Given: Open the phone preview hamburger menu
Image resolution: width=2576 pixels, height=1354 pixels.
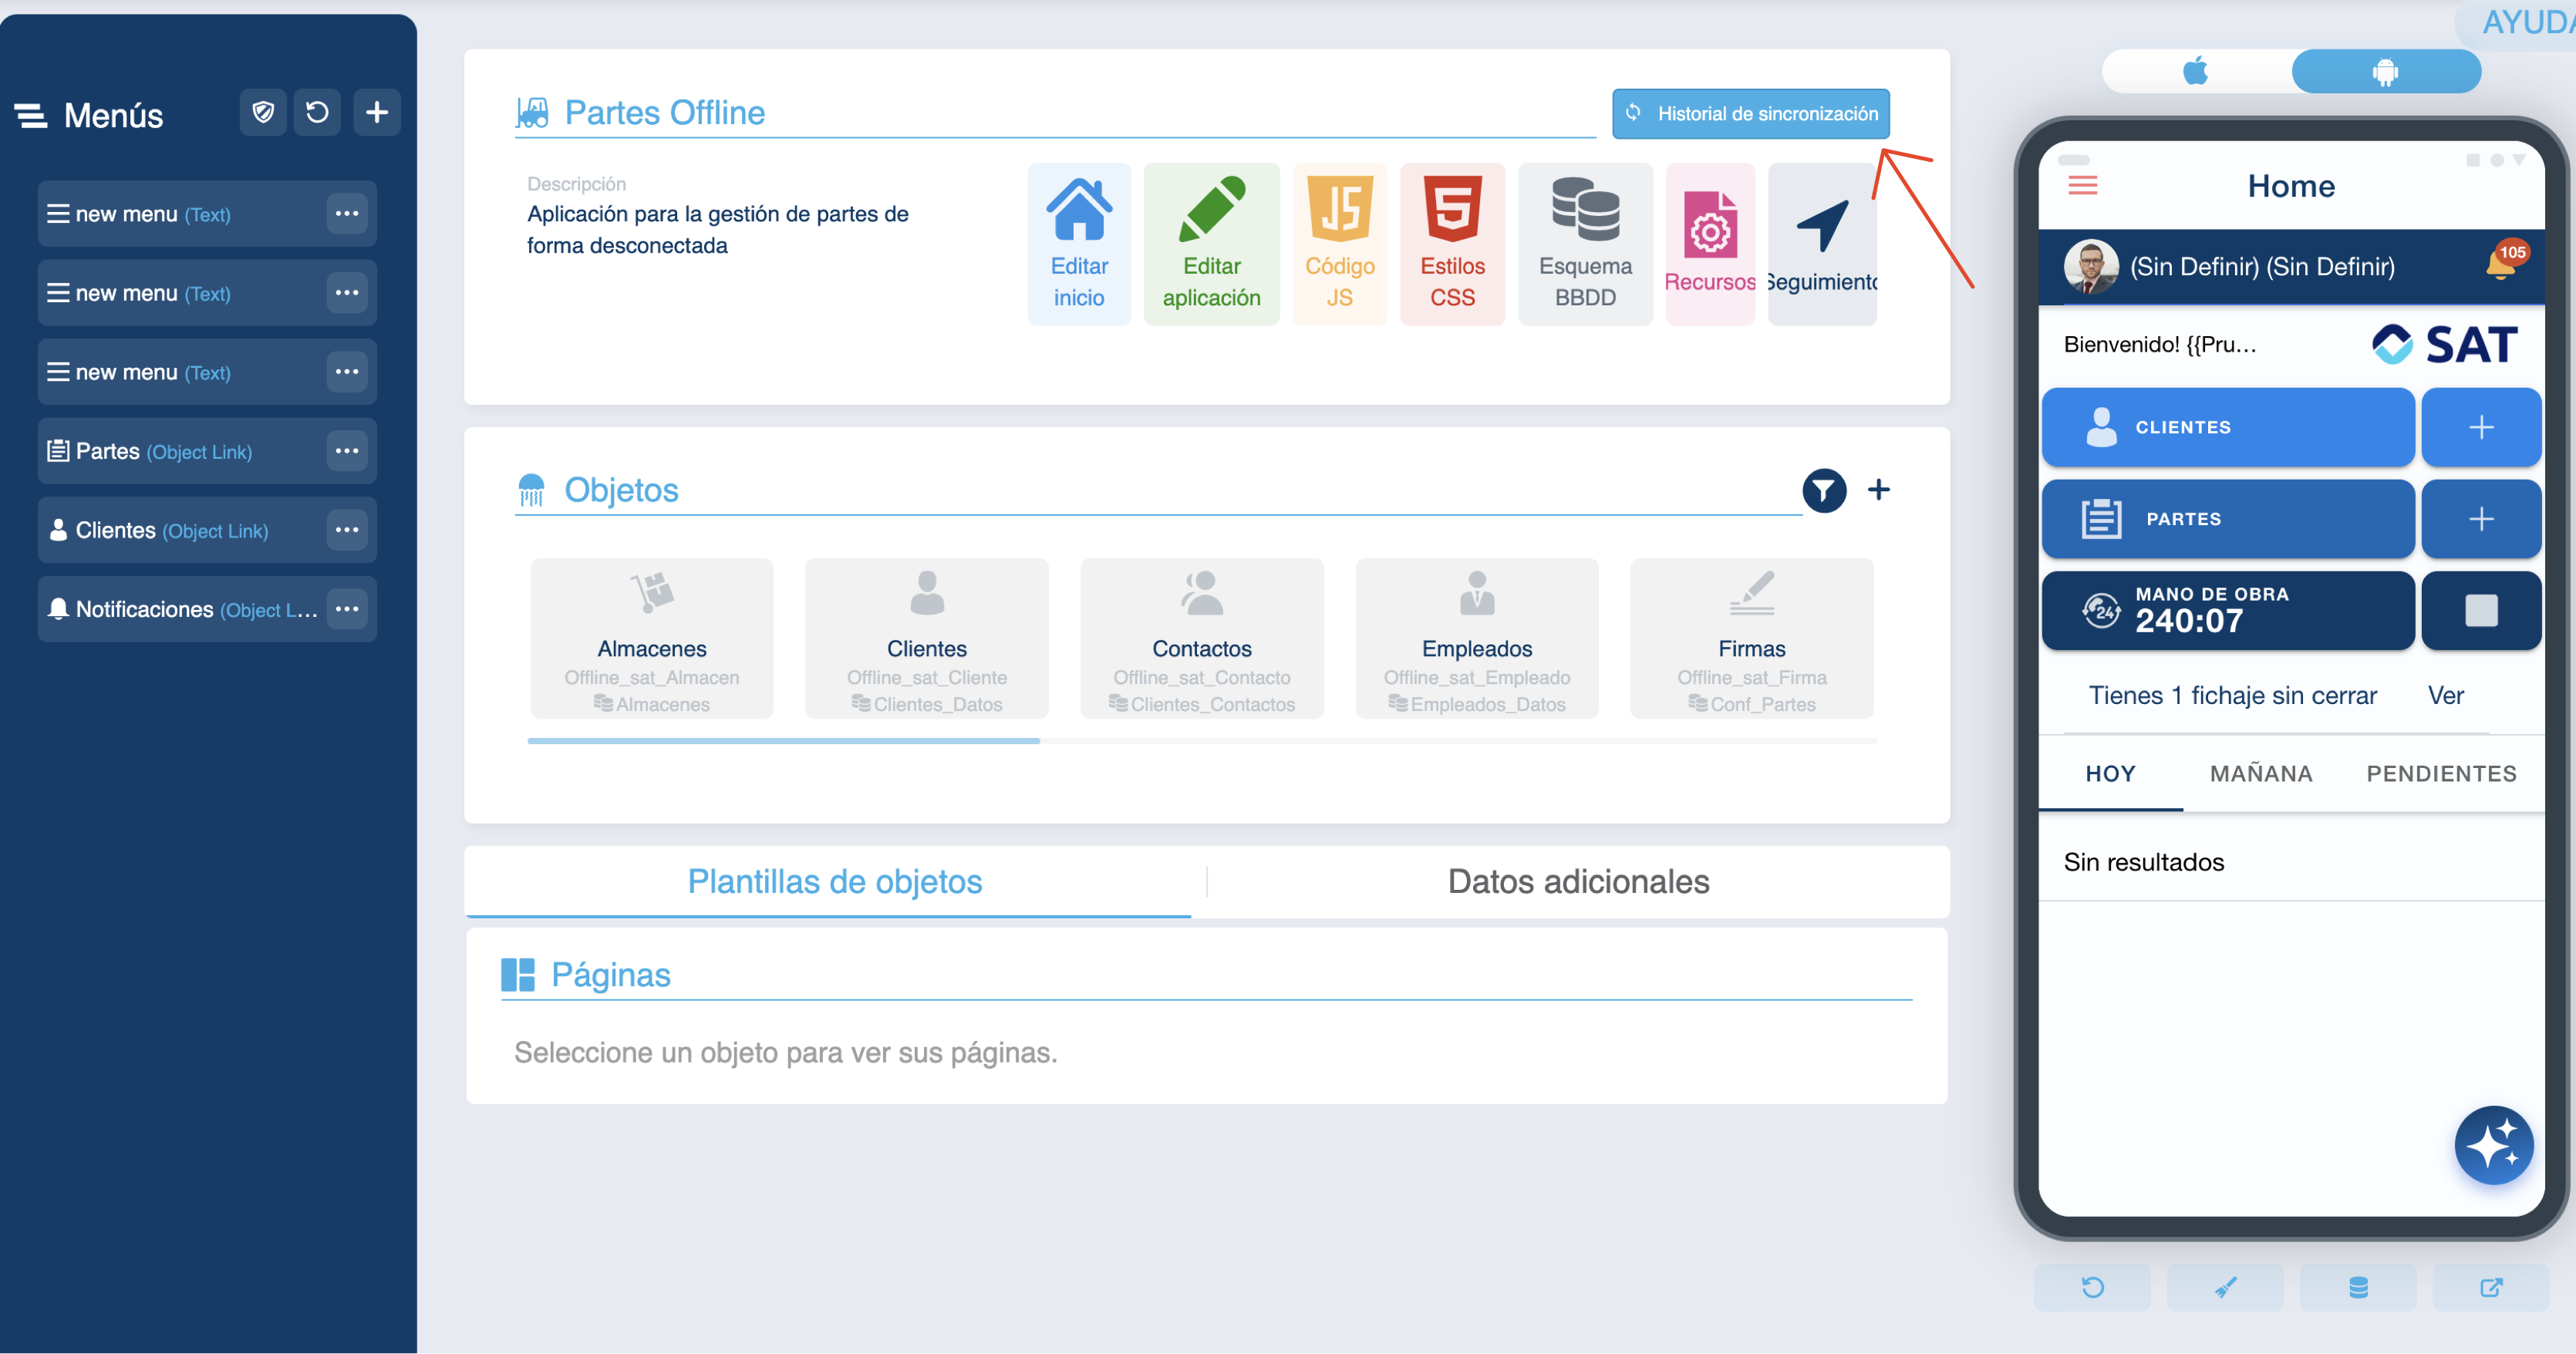Looking at the screenshot, I should 2083,185.
